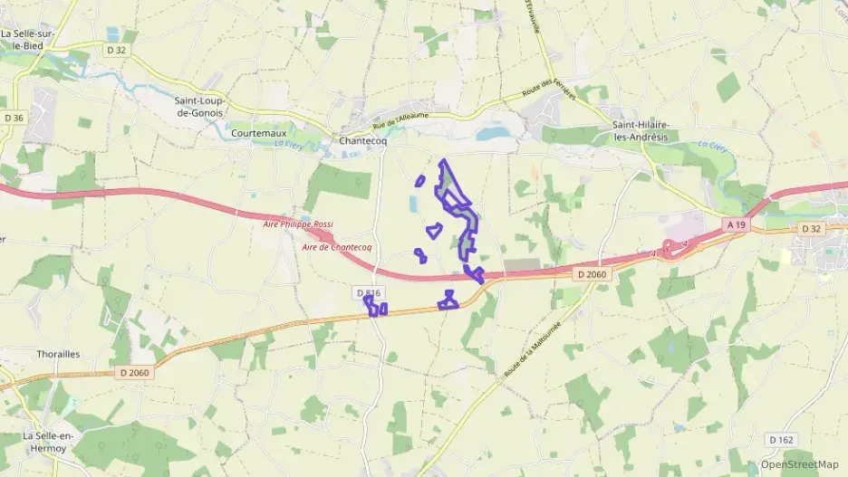
Task: Click the motorway junction 4 interchange
Action: point(673,249)
